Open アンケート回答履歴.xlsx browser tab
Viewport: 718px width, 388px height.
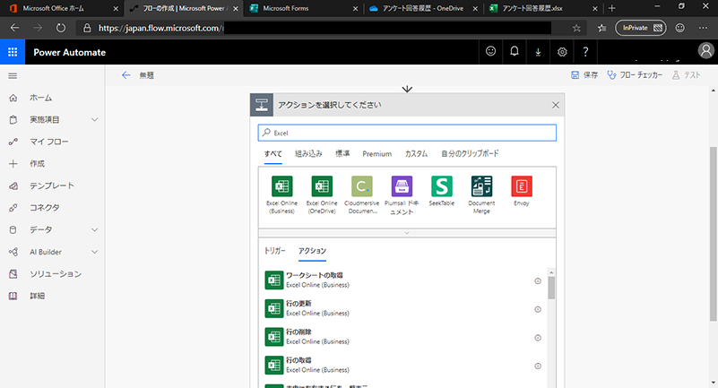click(542, 8)
